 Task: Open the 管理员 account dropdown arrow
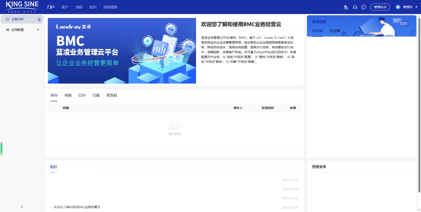pyautogui.click(x=416, y=7)
